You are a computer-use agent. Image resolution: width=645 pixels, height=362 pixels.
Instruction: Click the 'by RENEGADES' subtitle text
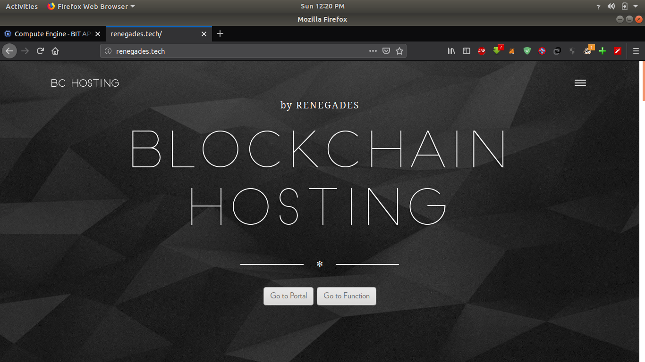[x=320, y=105]
